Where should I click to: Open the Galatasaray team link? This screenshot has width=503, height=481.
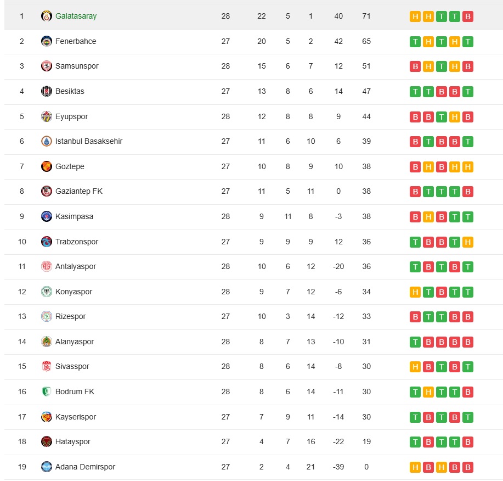tap(76, 16)
